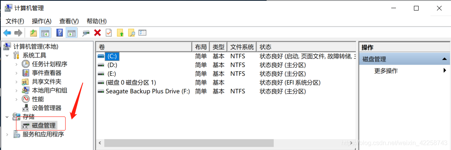Click the 服务和应用程序 icon

pyautogui.click(x=16, y=134)
